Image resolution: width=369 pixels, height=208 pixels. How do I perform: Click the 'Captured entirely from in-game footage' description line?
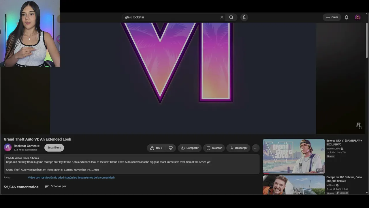tap(108, 162)
